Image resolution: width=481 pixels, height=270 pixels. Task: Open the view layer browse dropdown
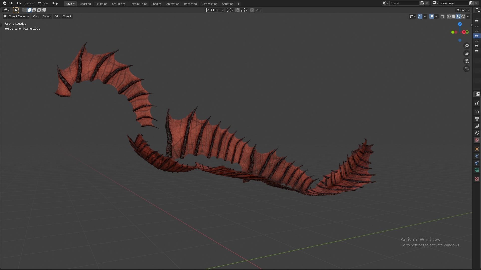click(435, 3)
